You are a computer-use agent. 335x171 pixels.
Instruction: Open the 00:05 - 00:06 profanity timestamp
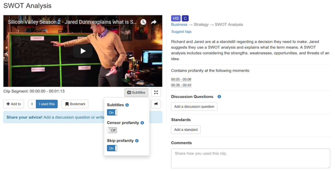[181, 79]
